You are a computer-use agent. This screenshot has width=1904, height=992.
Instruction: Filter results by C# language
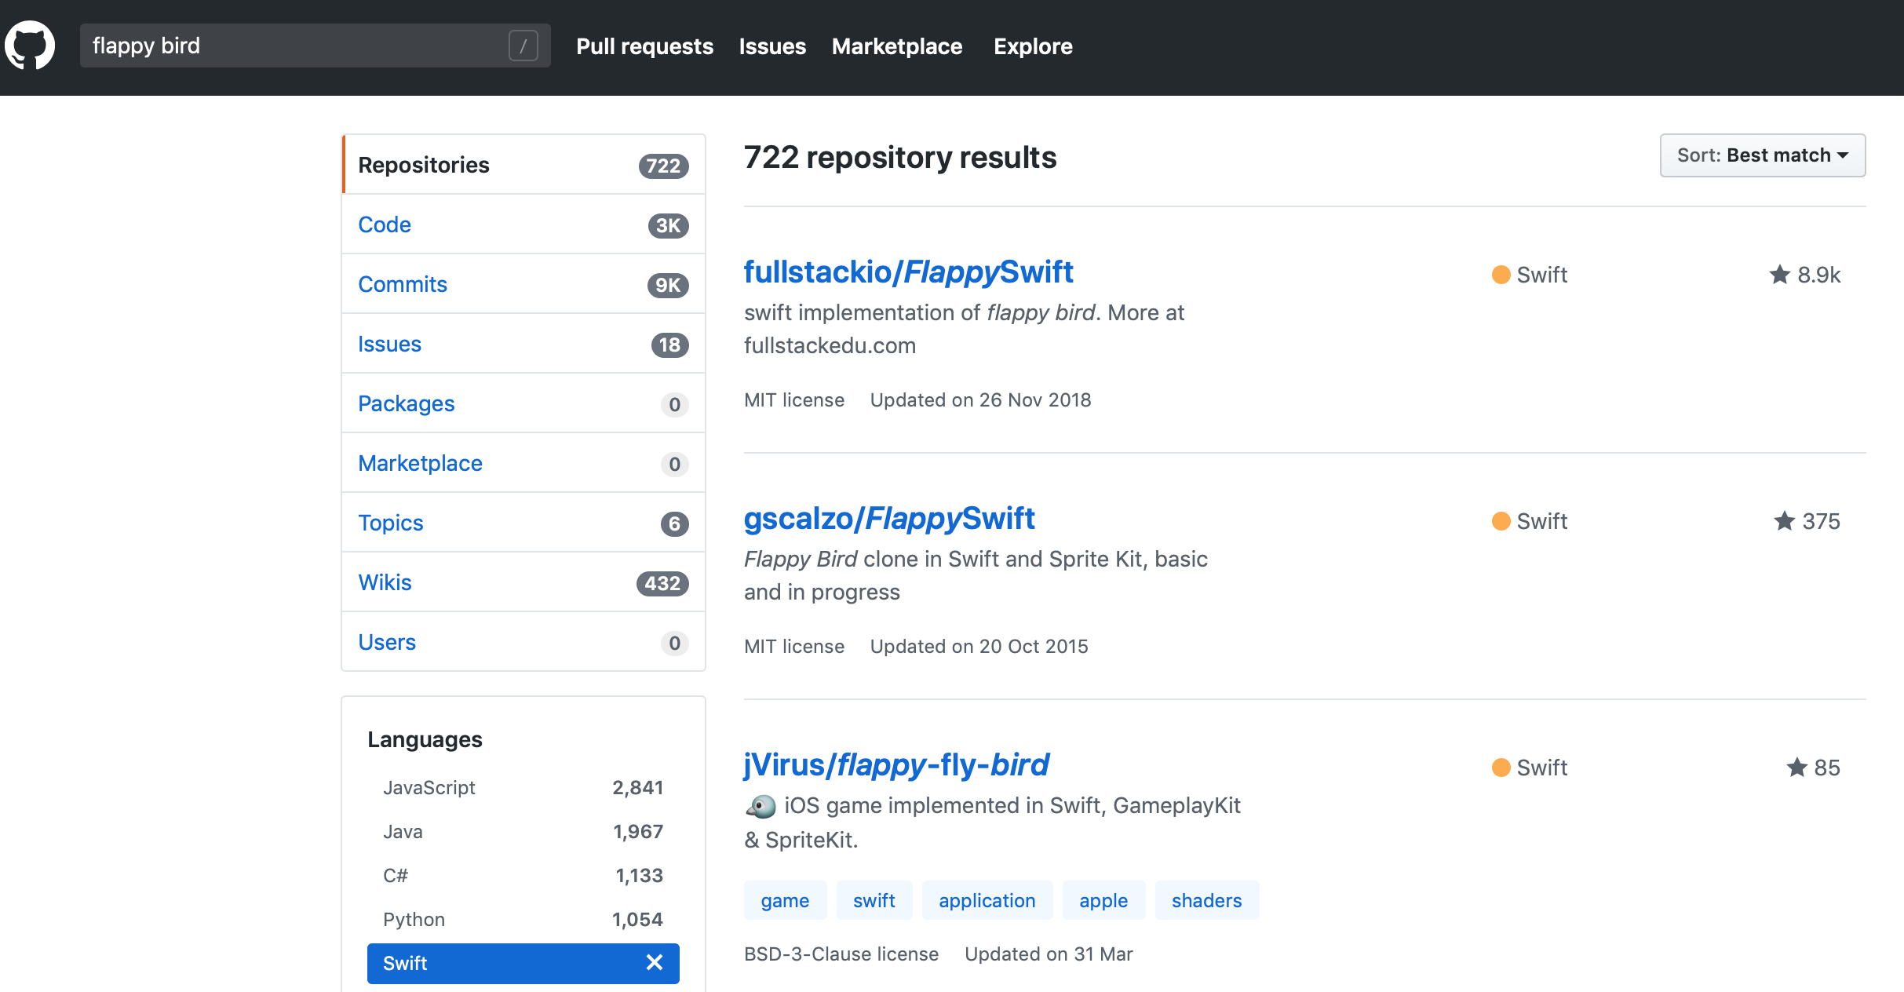396,876
